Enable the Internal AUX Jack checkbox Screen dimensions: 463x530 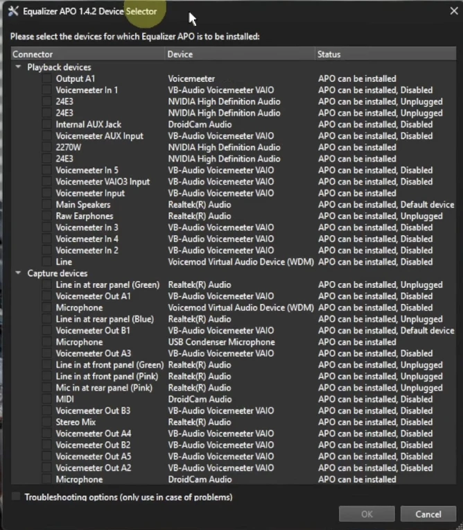coord(46,124)
